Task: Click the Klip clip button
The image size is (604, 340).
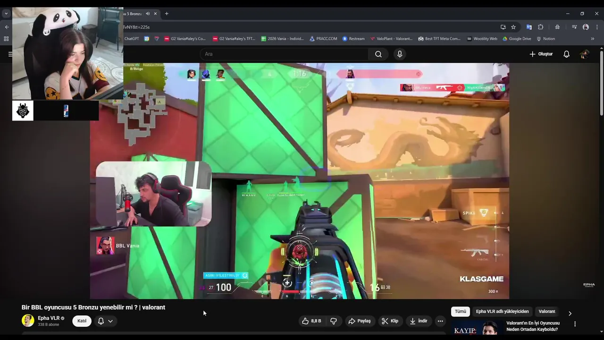Action: [390, 321]
